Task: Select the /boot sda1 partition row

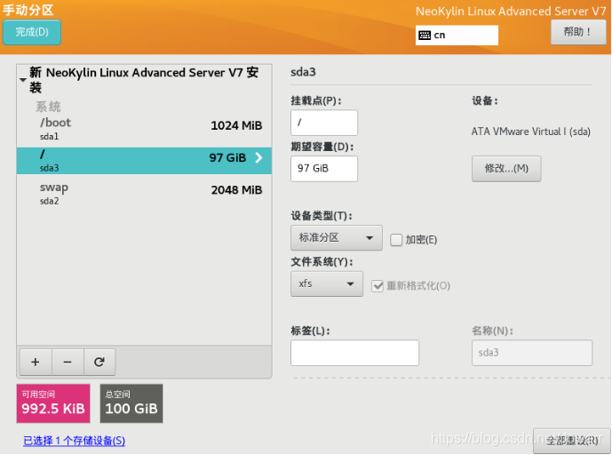Action: click(144, 129)
